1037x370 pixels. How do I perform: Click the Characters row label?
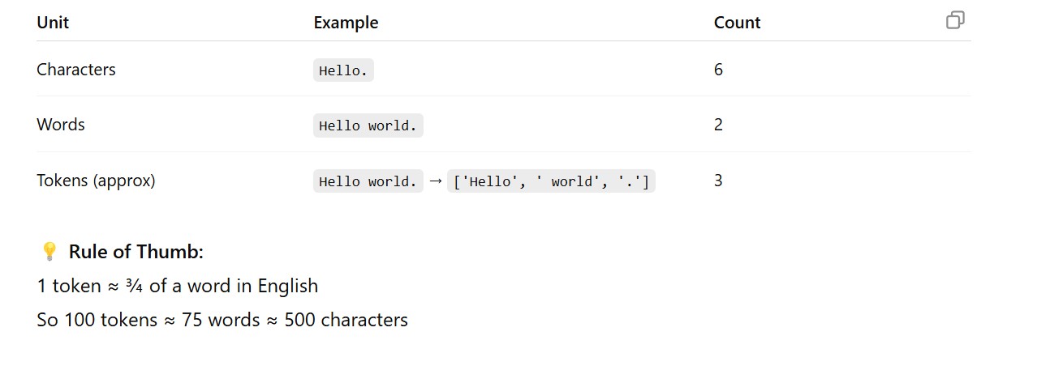[76, 70]
